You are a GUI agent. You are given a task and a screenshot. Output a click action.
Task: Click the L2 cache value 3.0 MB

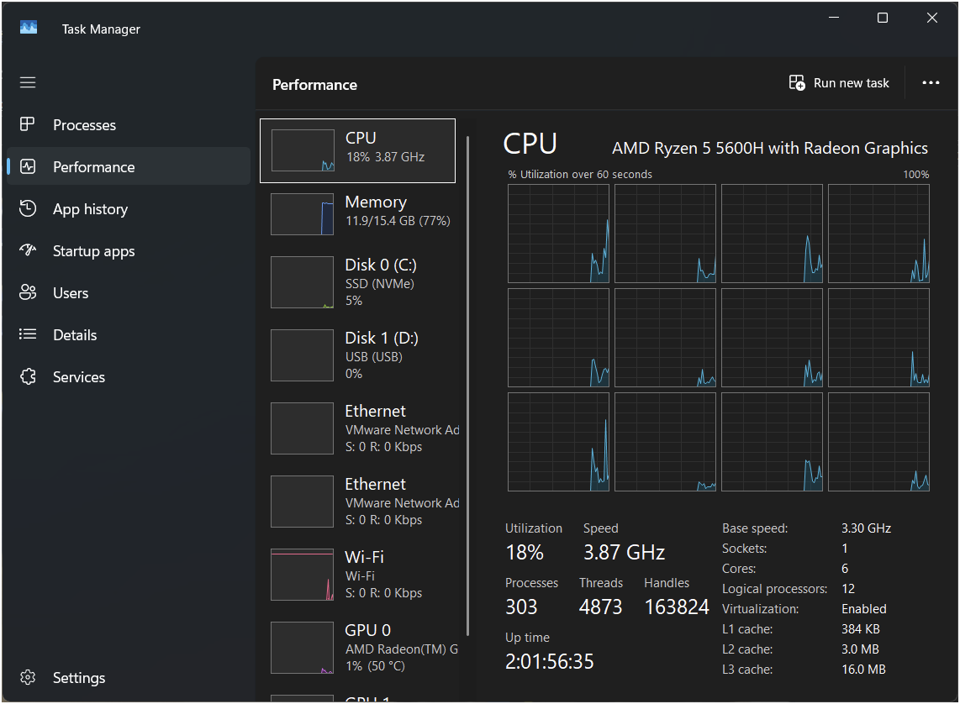[x=860, y=649]
